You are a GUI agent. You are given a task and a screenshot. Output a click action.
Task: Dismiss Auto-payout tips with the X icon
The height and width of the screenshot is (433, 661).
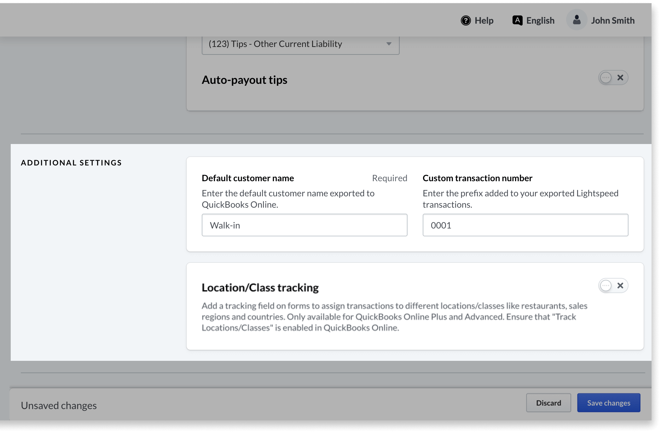click(620, 77)
